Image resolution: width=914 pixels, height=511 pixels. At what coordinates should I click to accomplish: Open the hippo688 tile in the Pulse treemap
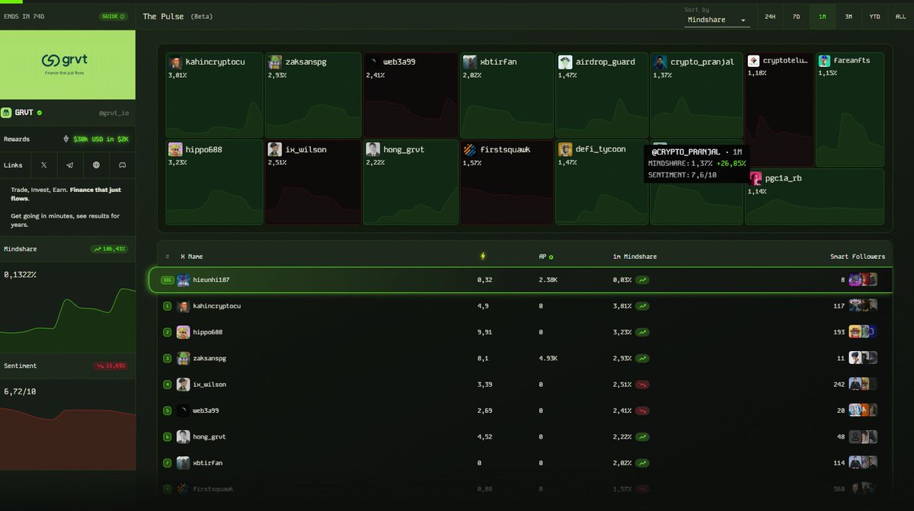215,182
